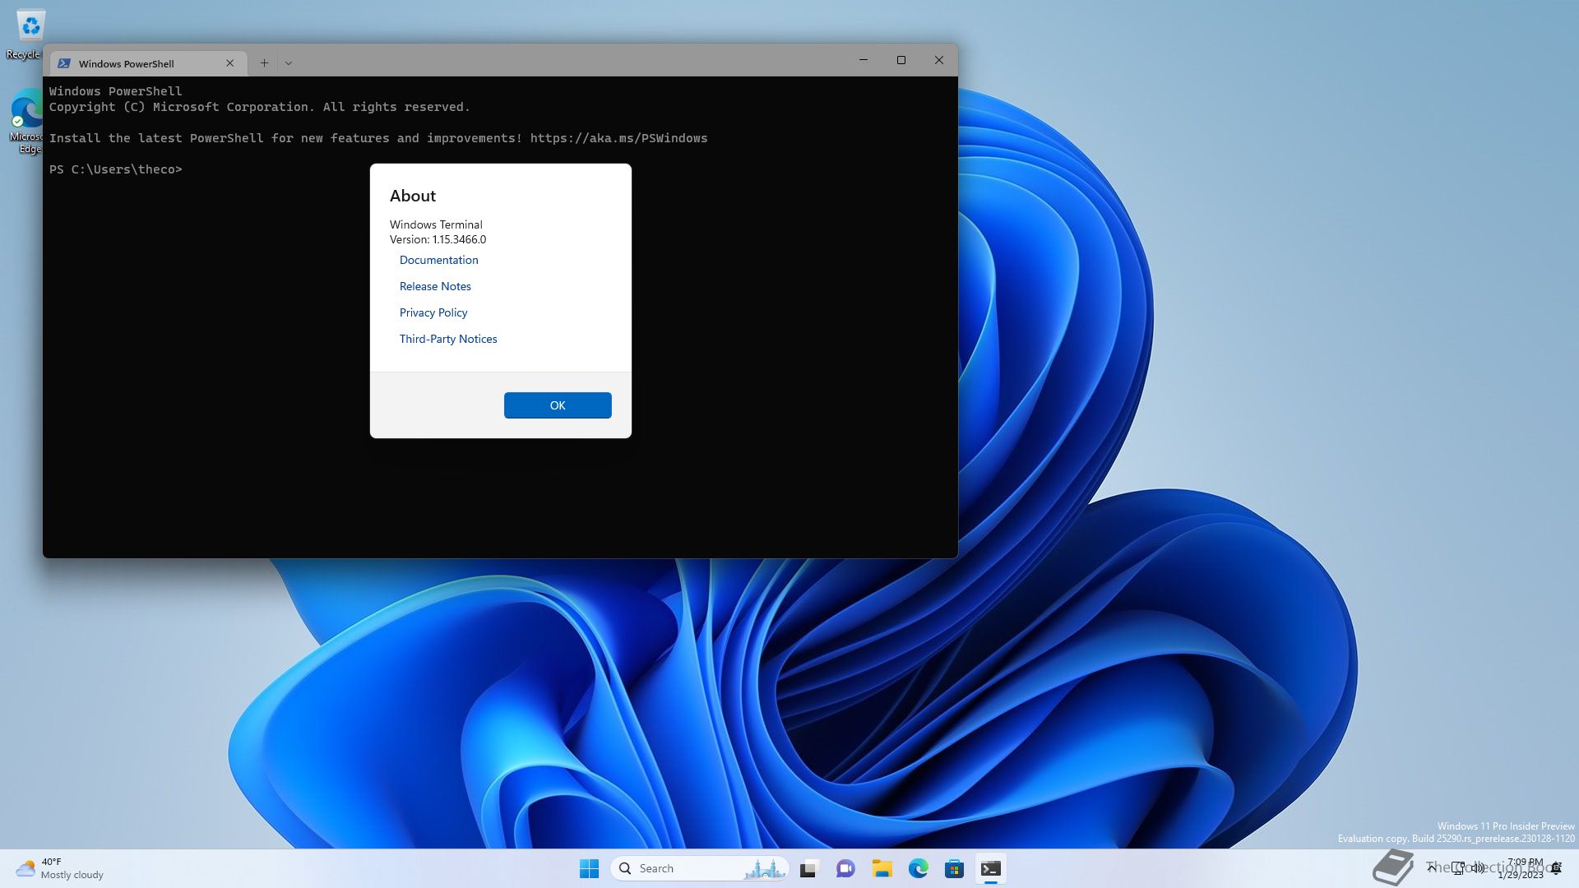Click the https://aka.ms/PSWindows URL text

tap(618, 138)
